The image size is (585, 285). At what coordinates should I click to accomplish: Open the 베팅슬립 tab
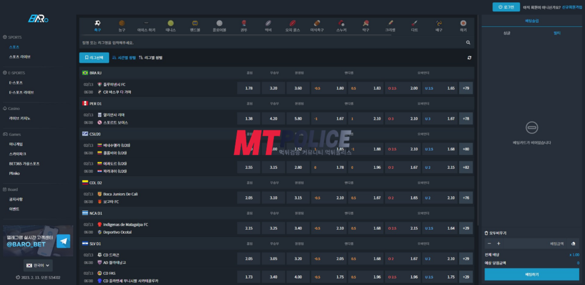click(532, 21)
